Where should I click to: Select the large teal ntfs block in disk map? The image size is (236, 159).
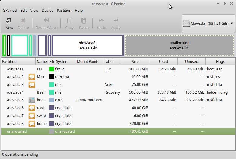(20, 45)
